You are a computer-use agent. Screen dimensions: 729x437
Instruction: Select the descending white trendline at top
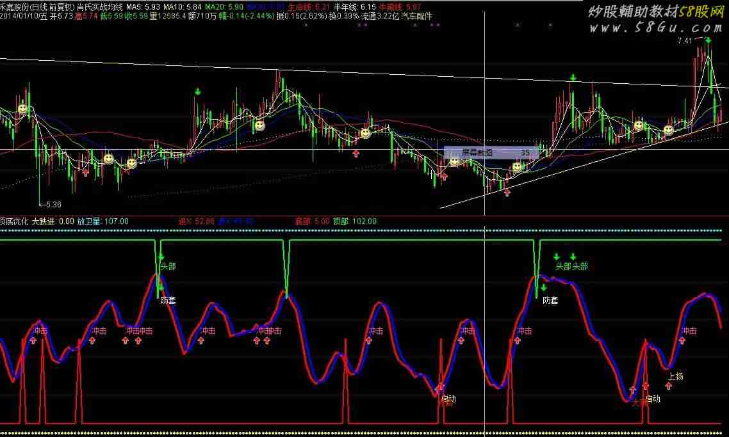[364, 73]
